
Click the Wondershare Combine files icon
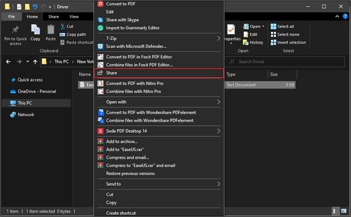click(101, 121)
